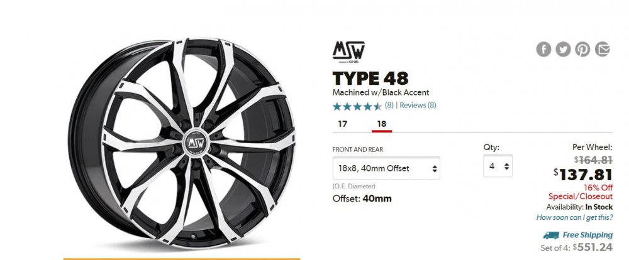Click the Free Shipping text

coord(587,235)
